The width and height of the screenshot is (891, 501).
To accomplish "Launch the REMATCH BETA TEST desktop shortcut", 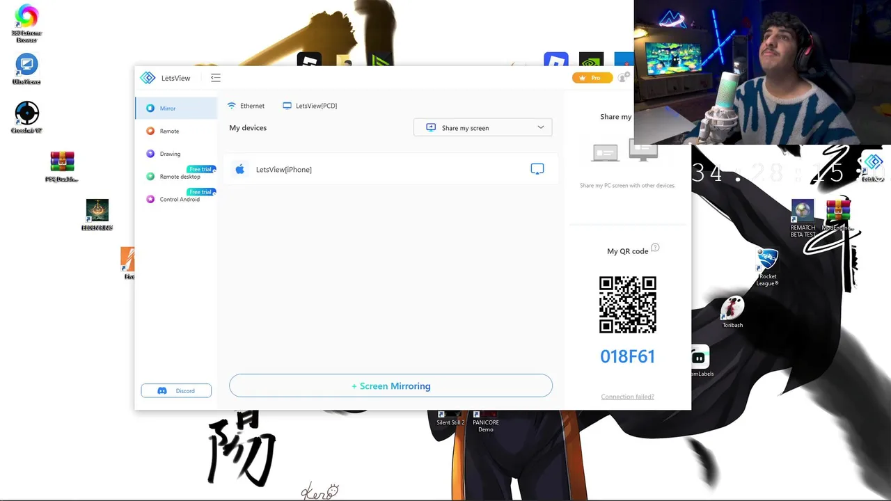I will (x=803, y=219).
